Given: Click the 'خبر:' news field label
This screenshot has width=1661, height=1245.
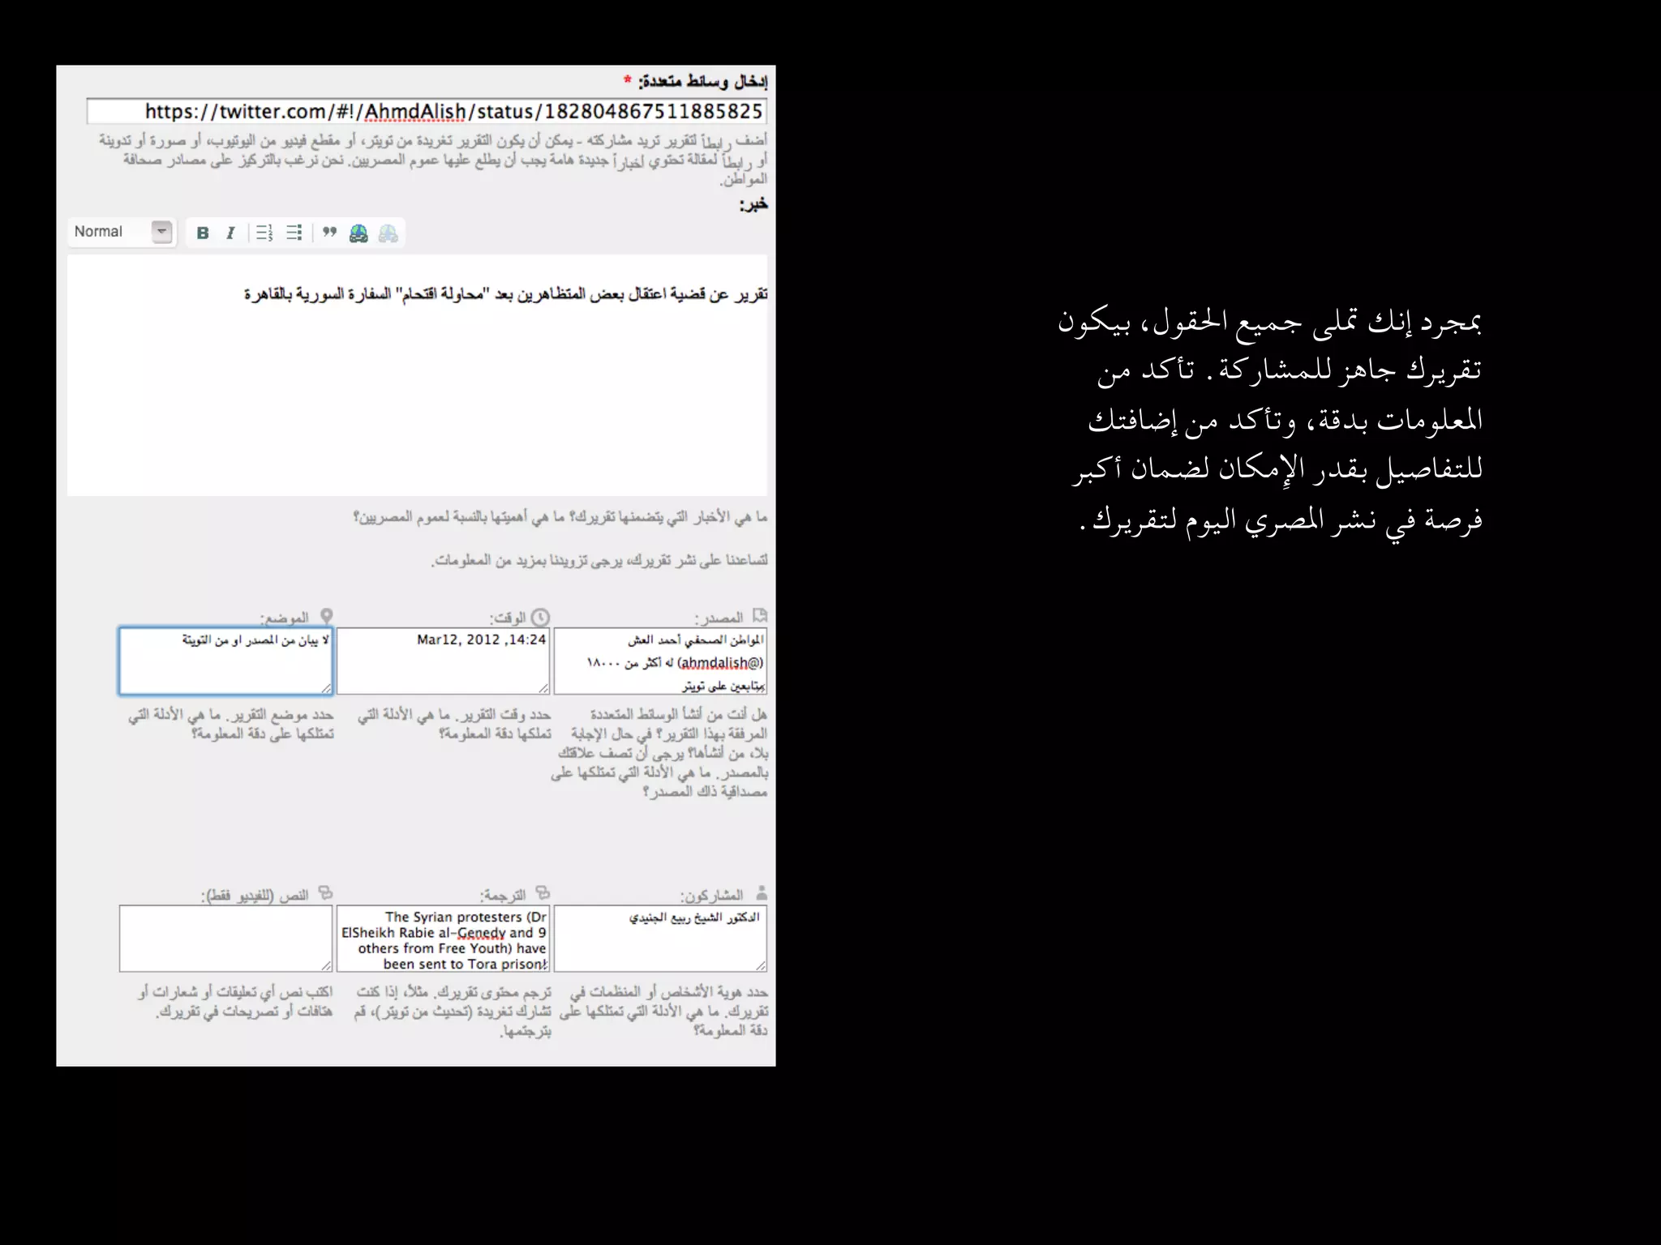Looking at the screenshot, I should click(753, 203).
